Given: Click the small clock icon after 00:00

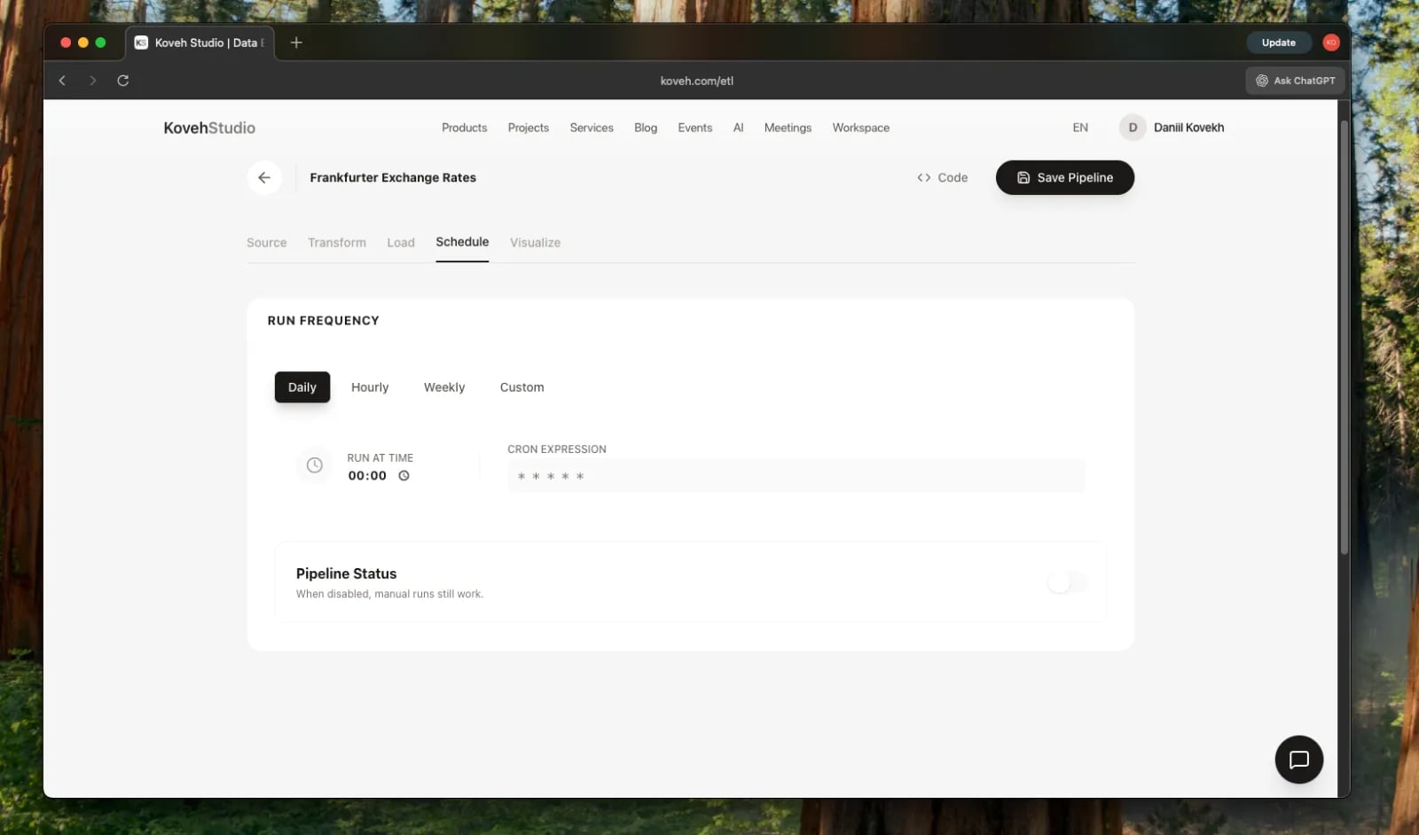Looking at the screenshot, I should pyautogui.click(x=404, y=476).
